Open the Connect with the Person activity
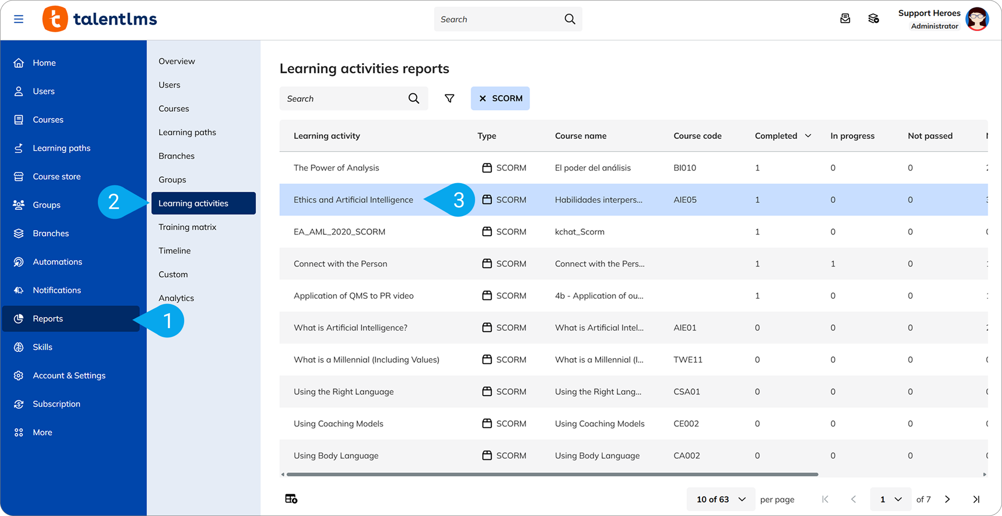 pos(340,264)
